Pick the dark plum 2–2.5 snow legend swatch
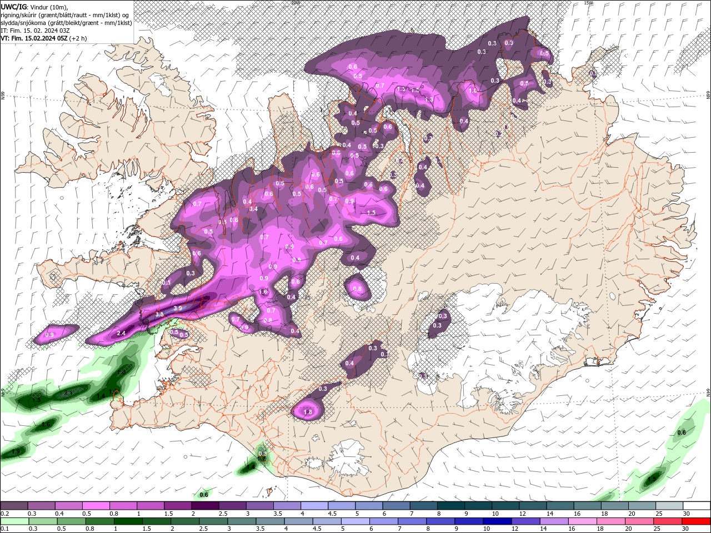The height and width of the screenshot is (533, 711). coord(205,506)
